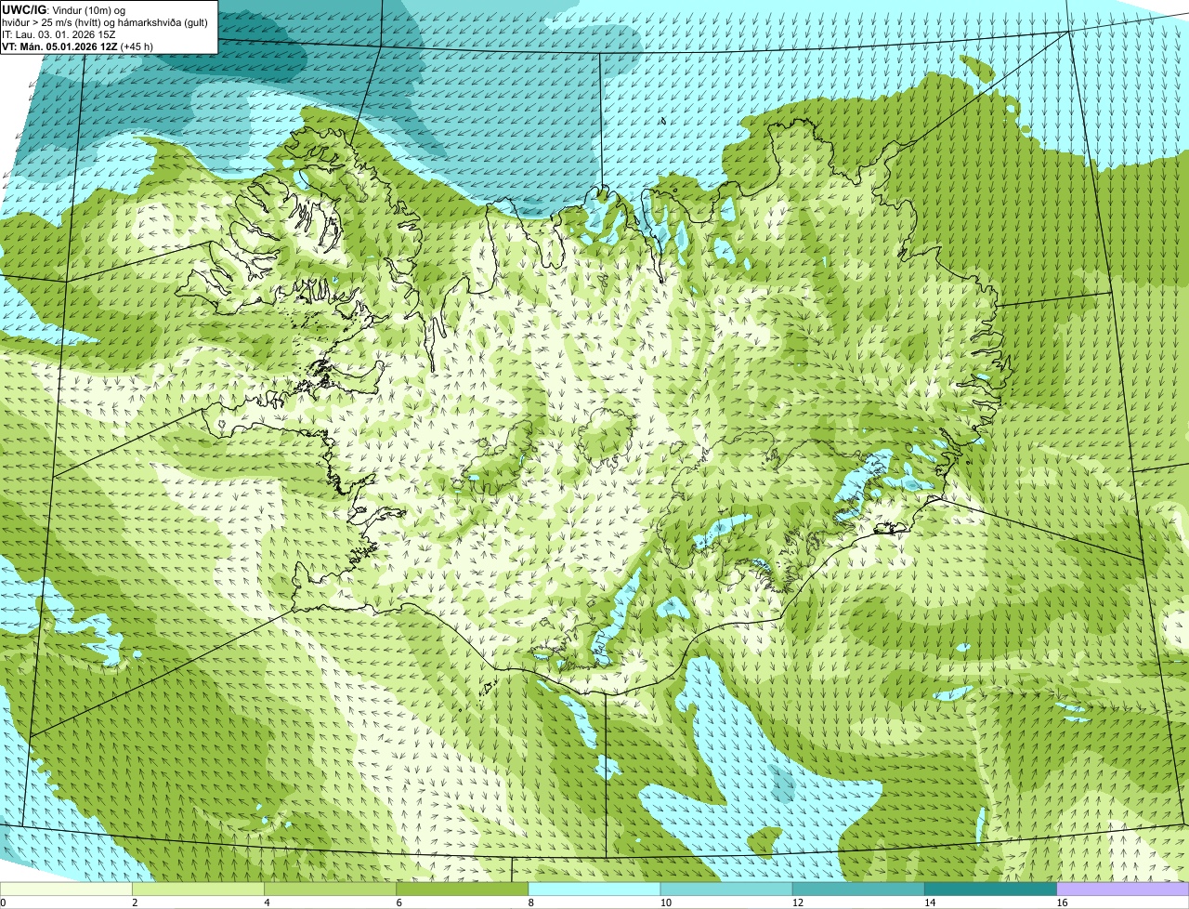
Task: Click the pale yellow 0–2 legend segment
Action: pyautogui.click(x=66, y=889)
